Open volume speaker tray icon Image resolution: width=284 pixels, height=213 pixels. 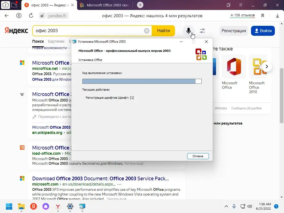pyautogui.click(x=250, y=206)
